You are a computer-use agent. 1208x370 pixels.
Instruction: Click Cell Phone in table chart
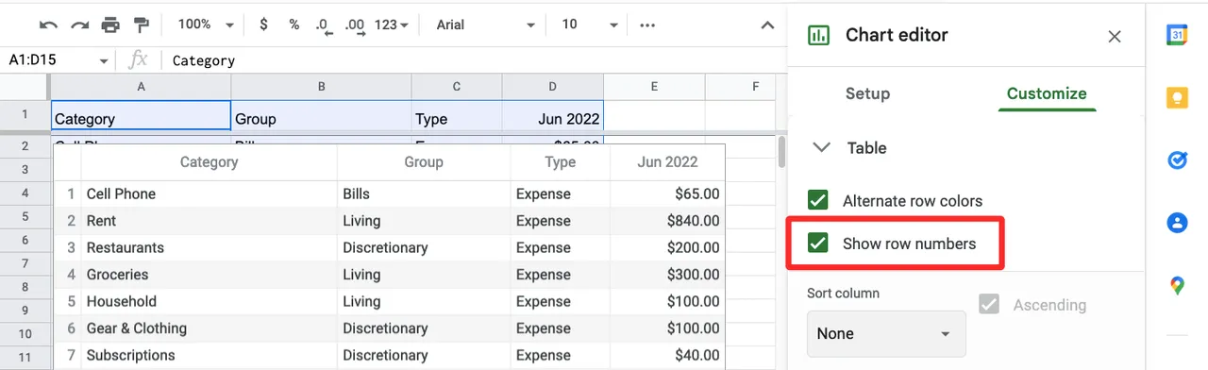pyautogui.click(x=121, y=193)
